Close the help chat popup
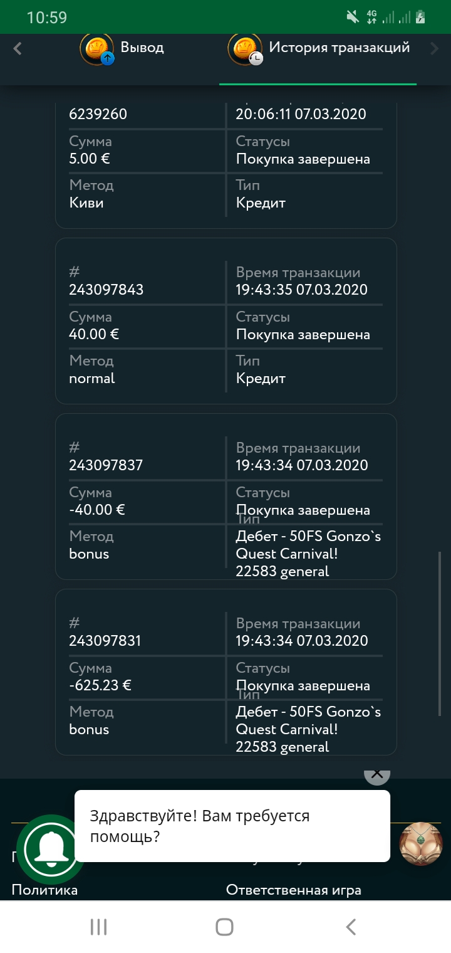Image resolution: width=451 pixels, height=953 pixels. point(377,774)
